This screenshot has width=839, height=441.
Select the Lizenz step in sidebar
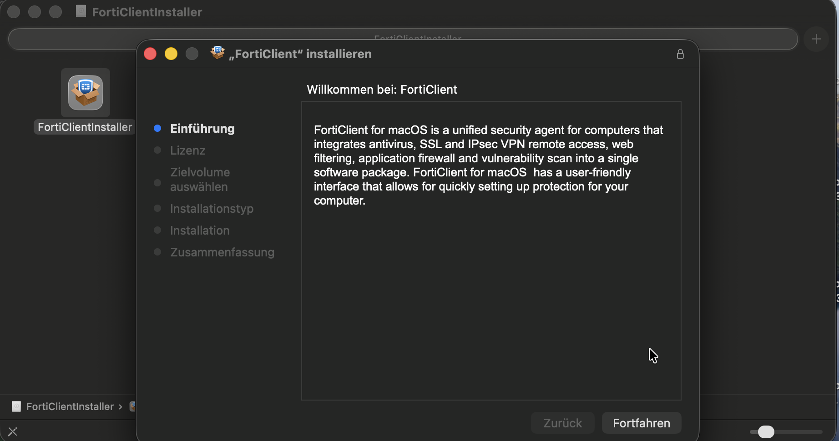(x=187, y=150)
